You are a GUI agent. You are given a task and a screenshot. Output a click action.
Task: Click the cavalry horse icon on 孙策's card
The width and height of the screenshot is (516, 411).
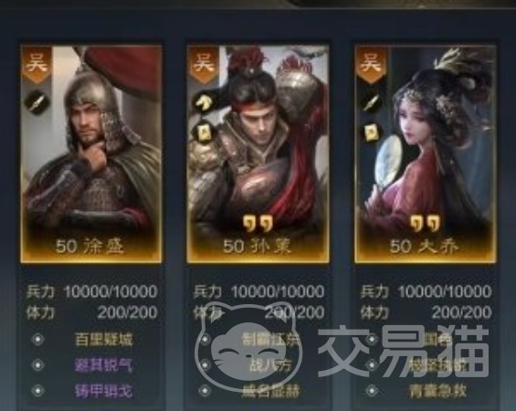click(x=204, y=102)
